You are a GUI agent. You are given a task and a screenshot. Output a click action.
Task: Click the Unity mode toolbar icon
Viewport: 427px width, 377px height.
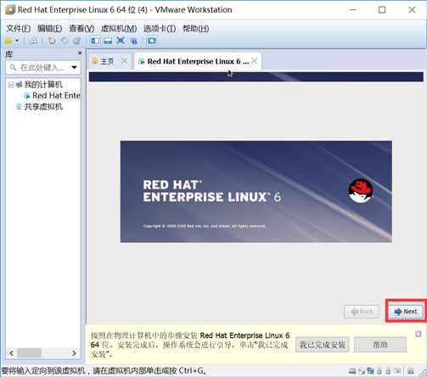click(x=134, y=41)
